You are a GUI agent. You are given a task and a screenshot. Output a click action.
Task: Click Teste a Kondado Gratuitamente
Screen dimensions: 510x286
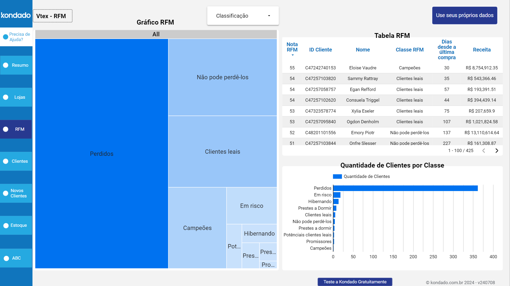[x=355, y=281]
